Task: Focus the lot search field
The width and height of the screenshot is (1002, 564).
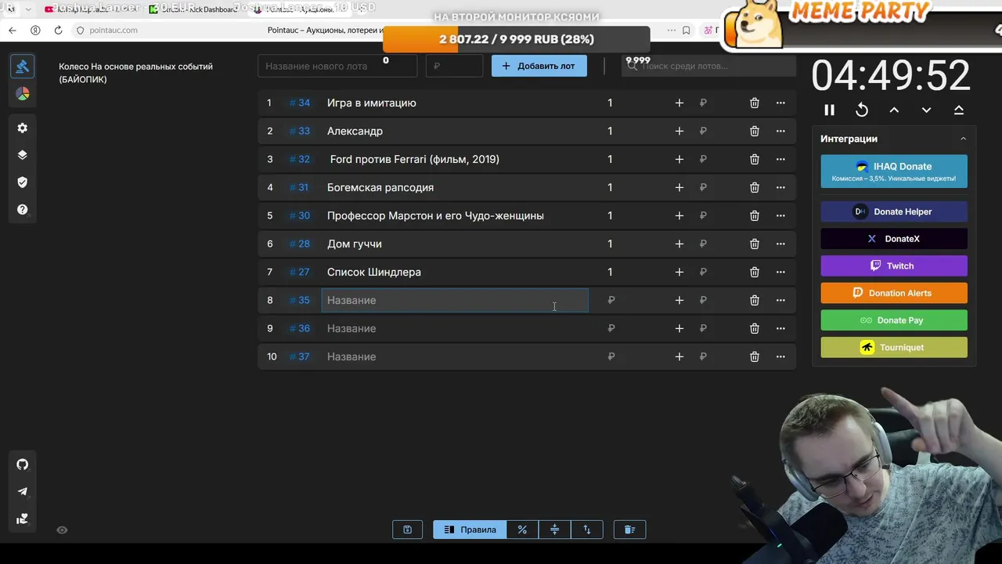Action: 708,66
